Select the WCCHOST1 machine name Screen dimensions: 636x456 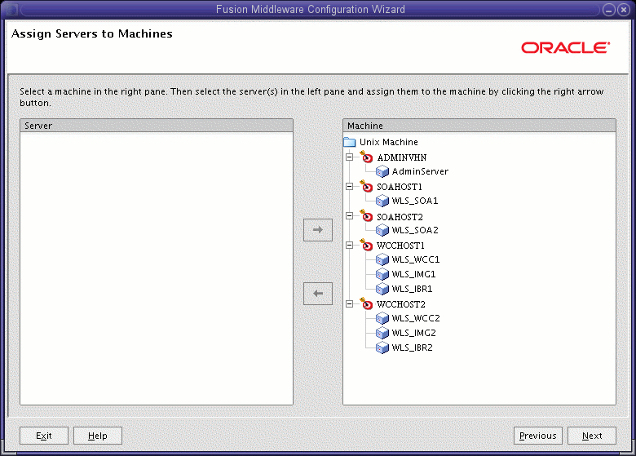point(400,246)
